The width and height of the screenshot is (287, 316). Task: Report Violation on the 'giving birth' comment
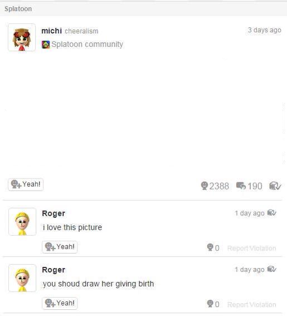click(x=251, y=304)
